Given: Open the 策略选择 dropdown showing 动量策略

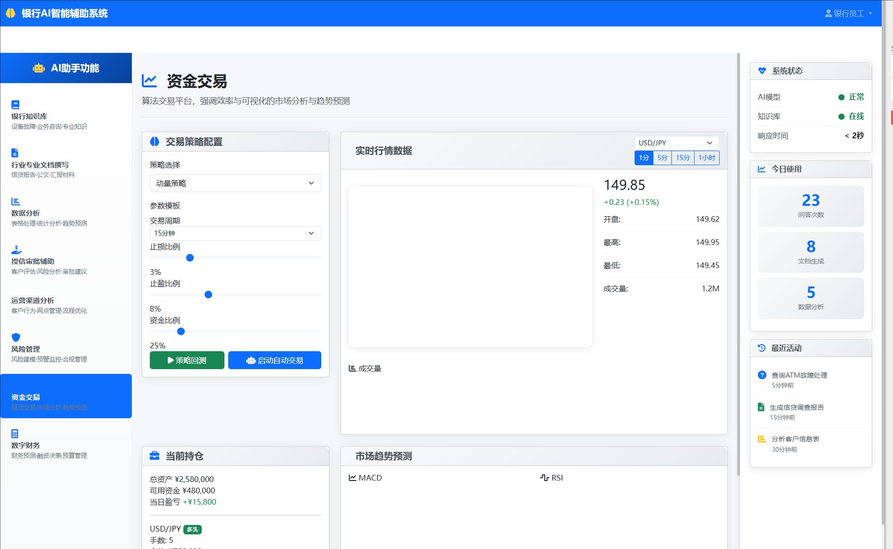Looking at the screenshot, I should pyautogui.click(x=235, y=183).
